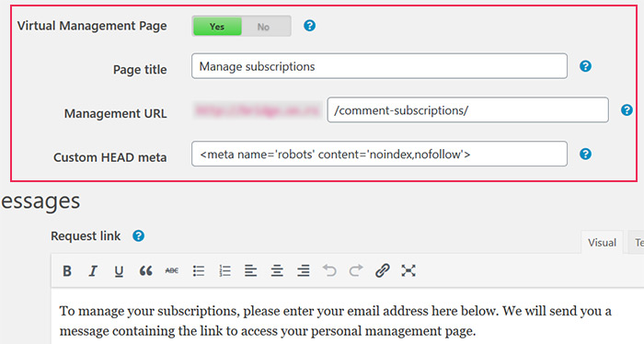The width and height of the screenshot is (644, 344).
Task: Click the Management URL path field
Action: (467, 110)
